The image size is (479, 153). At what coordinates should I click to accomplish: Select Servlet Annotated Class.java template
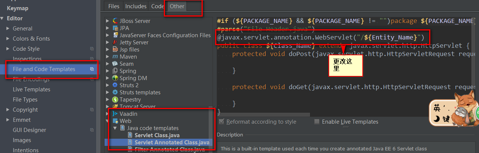[x=172, y=142]
